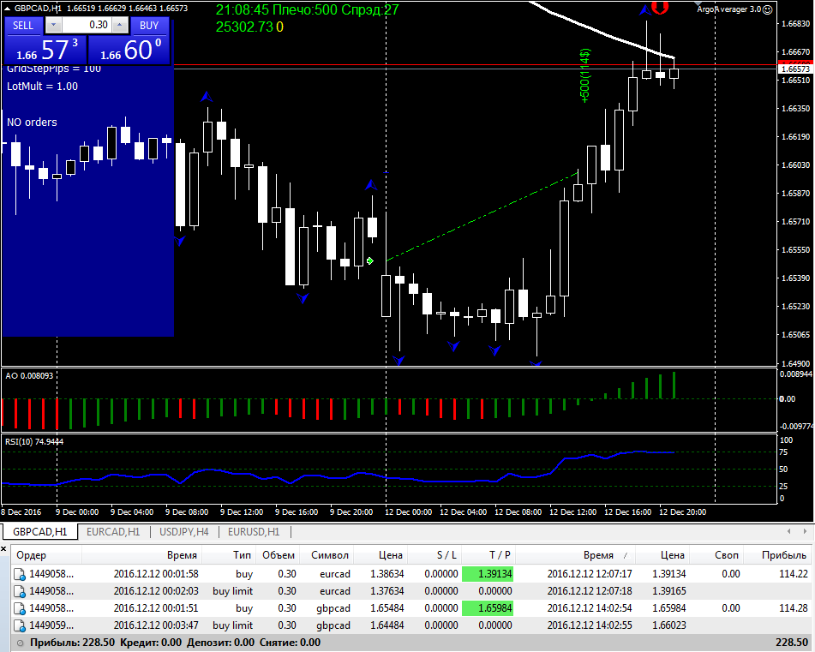Click the order icon of the gbpcad buy row
The image size is (815, 652).
point(20,609)
